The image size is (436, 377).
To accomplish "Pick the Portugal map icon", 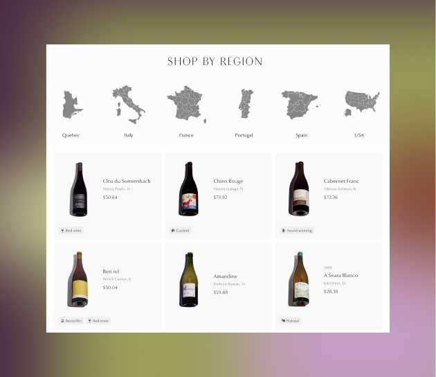I will tap(246, 103).
